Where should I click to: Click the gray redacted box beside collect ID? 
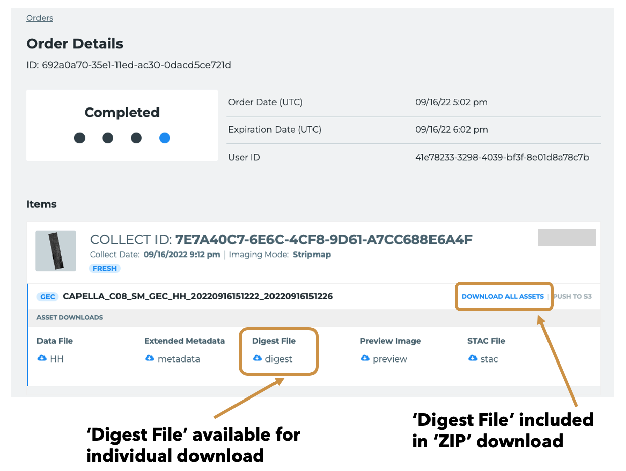click(x=566, y=237)
